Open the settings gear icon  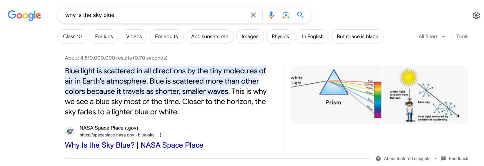point(476,15)
